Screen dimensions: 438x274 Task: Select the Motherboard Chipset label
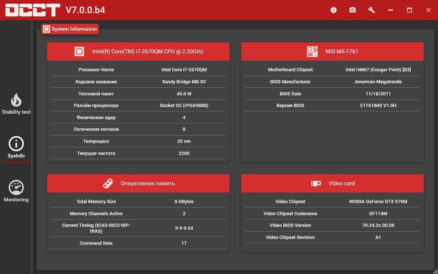coord(290,69)
